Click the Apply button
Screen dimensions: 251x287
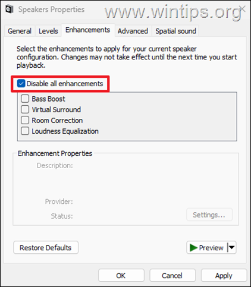(224, 276)
